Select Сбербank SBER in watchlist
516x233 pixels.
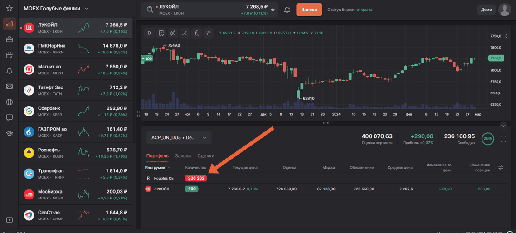[x=76, y=111]
